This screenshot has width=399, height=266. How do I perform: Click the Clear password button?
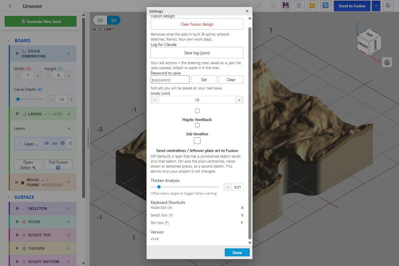click(231, 79)
